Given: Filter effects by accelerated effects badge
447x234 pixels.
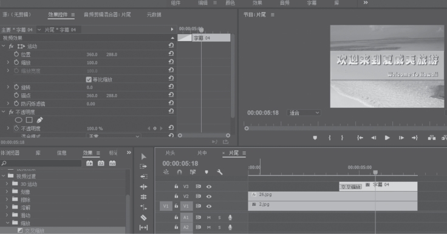Looking at the screenshot, I should click(x=89, y=163).
